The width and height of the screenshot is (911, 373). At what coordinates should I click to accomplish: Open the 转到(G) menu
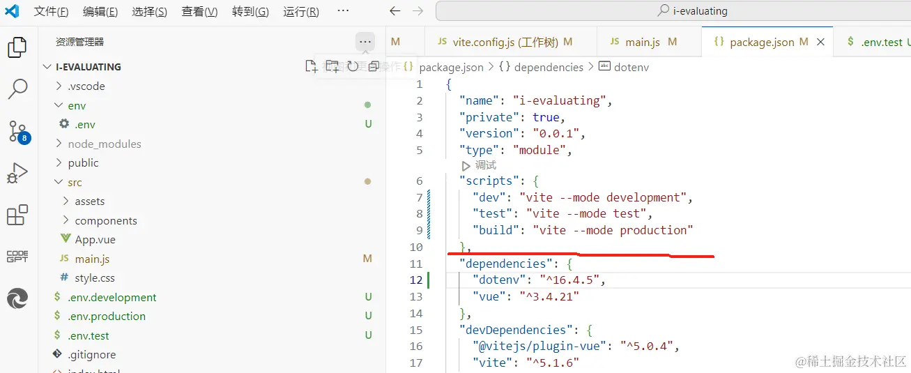[x=251, y=11]
